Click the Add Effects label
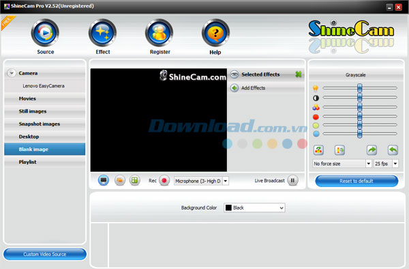This screenshot has height=269, width=409. (x=254, y=88)
